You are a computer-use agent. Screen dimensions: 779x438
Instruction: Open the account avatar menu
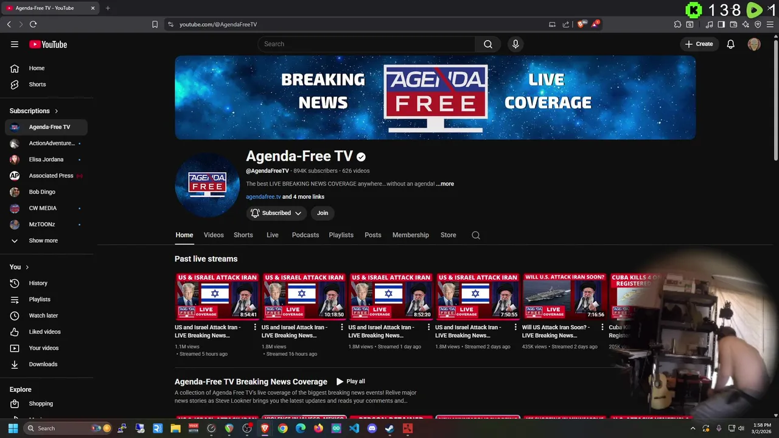754,44
